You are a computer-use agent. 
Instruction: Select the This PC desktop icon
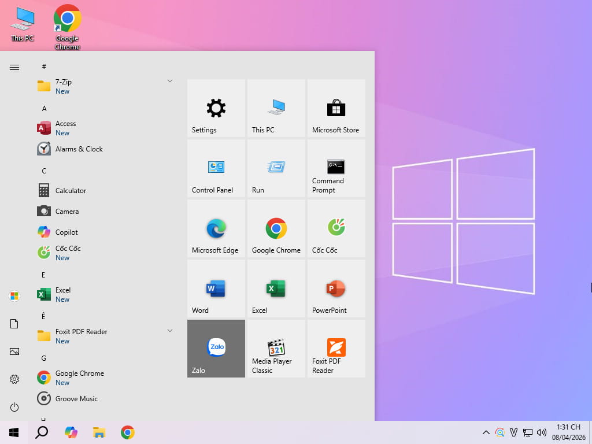(x=23, y=24)
